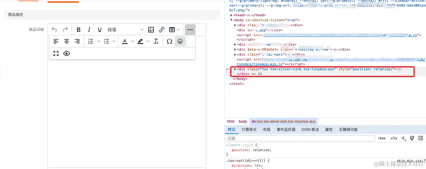Open the skin.min.css:7 source link
426x169 pixels.
point(411,161)
